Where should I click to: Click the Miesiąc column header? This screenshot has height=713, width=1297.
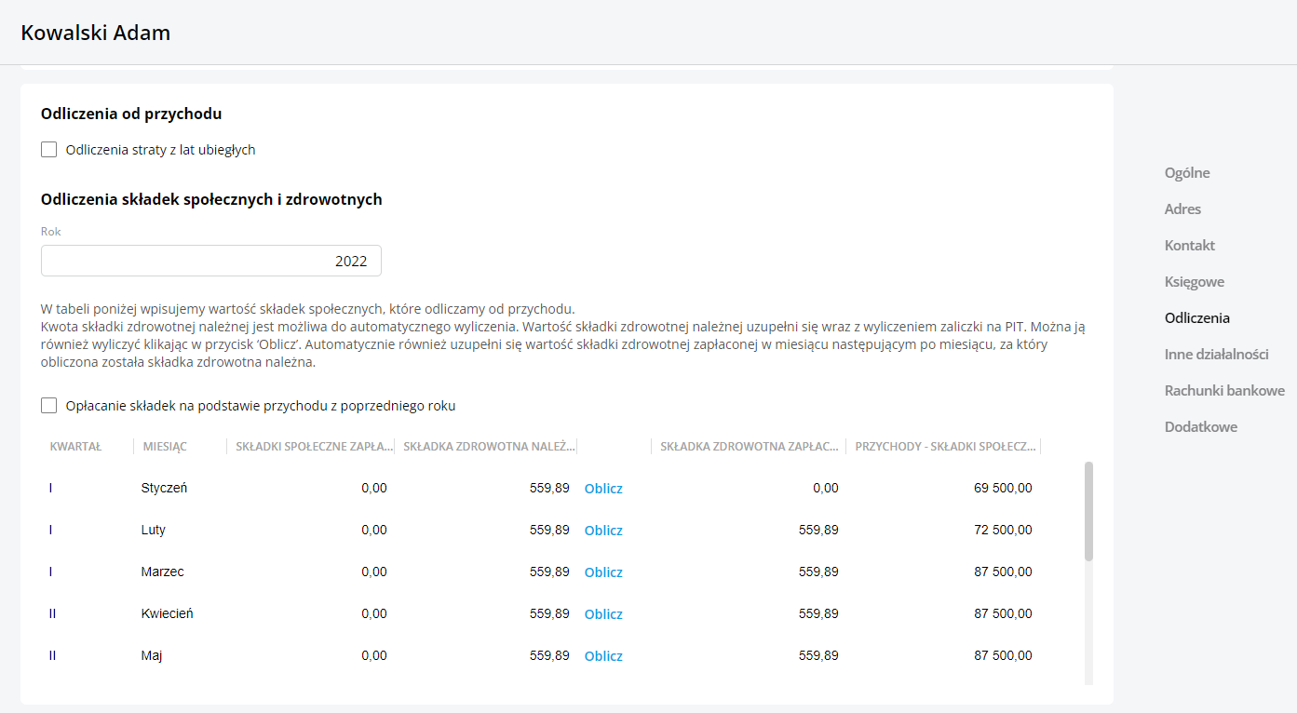pos(165,447)
